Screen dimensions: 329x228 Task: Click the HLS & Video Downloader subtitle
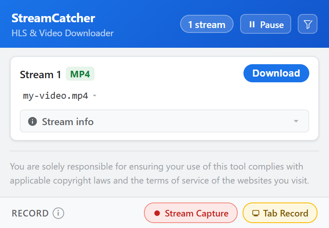click(x=63, y=33)
